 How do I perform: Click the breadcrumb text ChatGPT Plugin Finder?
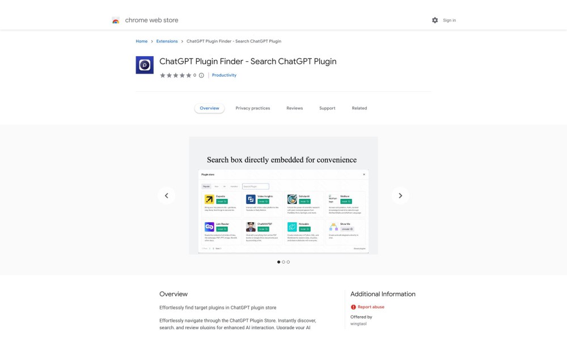pyautogui.click(x=234, y=41)
